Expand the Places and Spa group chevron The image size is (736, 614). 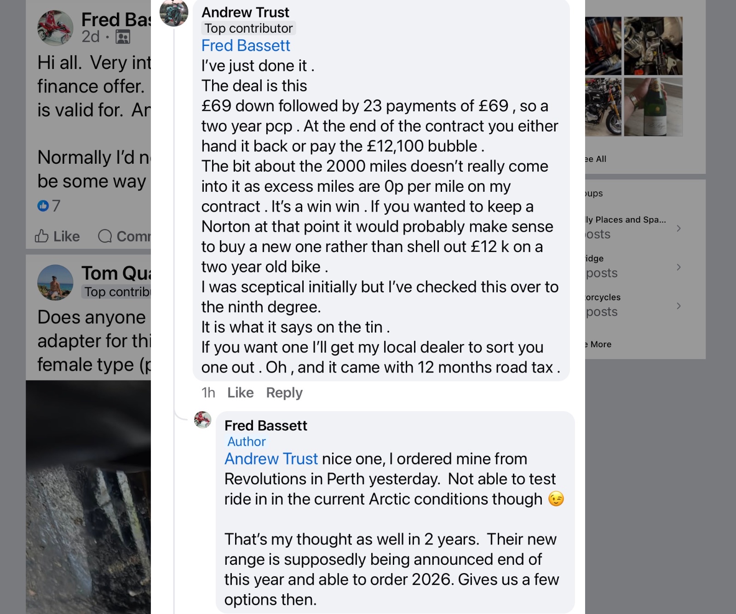tap(678, 228)
